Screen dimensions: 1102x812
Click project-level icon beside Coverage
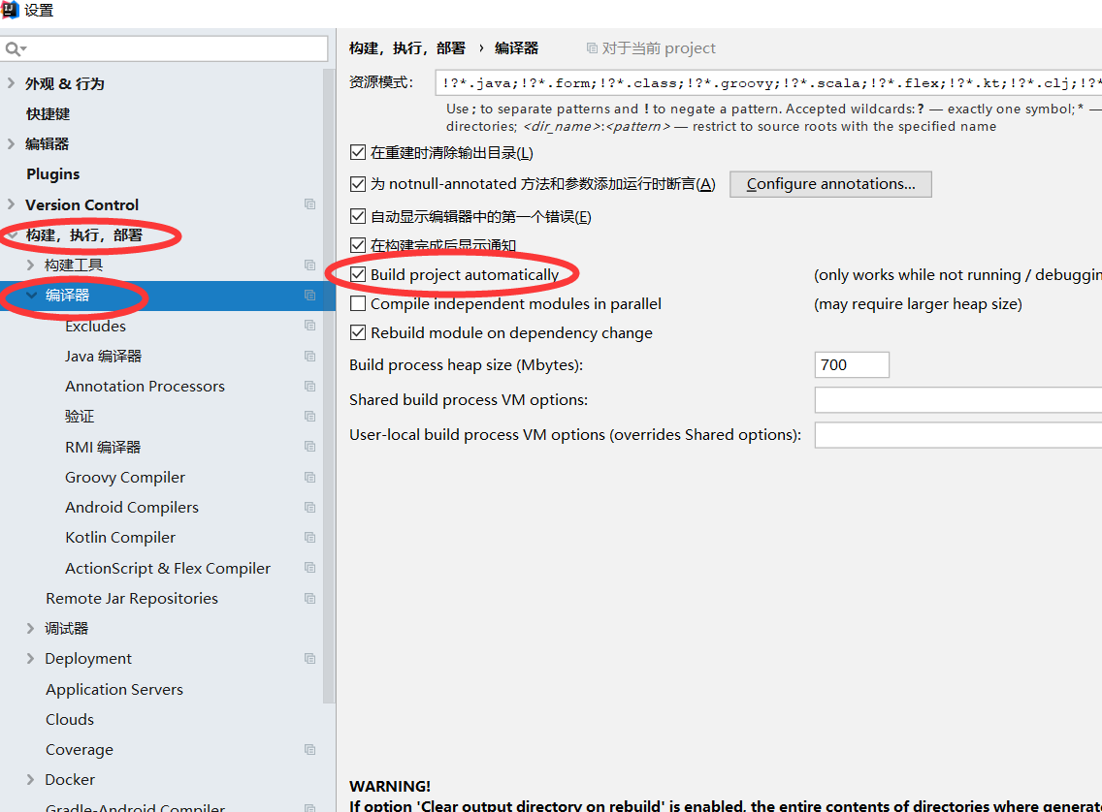pos(310,750)
